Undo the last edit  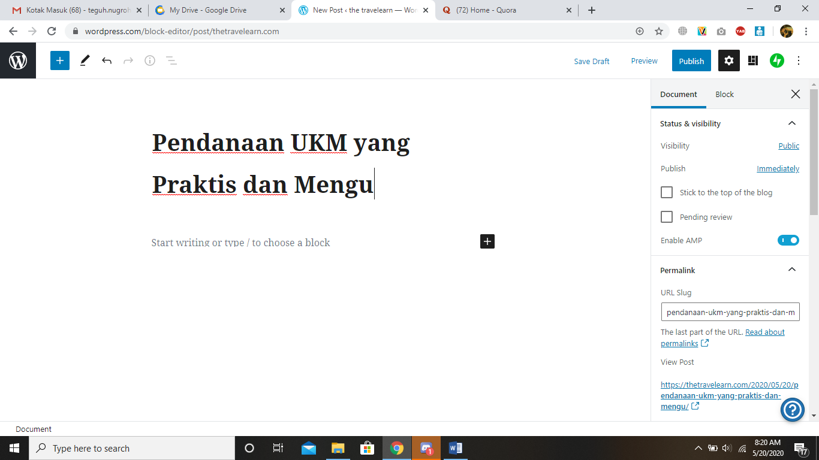[x=107, y=60]
